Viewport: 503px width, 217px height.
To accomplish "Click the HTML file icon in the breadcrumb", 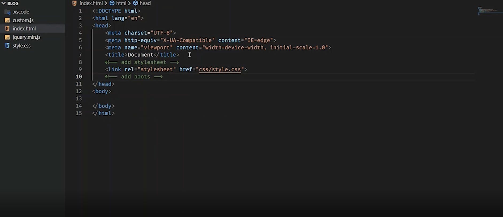I will click(x=75, y=3).
